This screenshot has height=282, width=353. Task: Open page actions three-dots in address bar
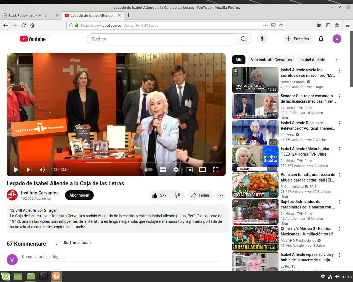(x=266, y=25)
